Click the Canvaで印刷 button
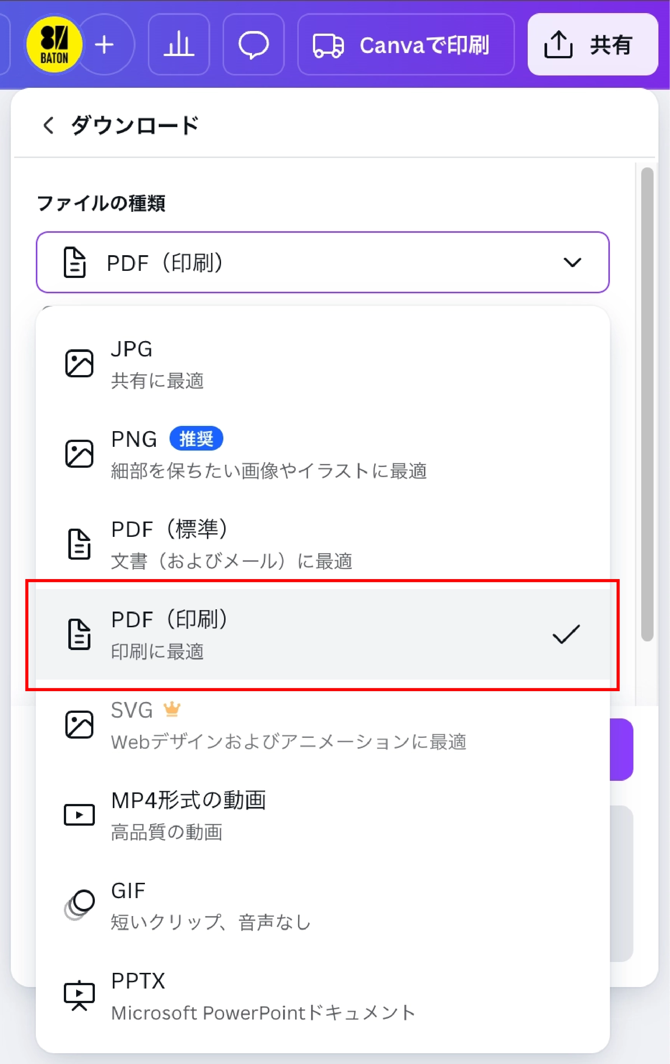The image size is (670, 1064). click(406, 44)
